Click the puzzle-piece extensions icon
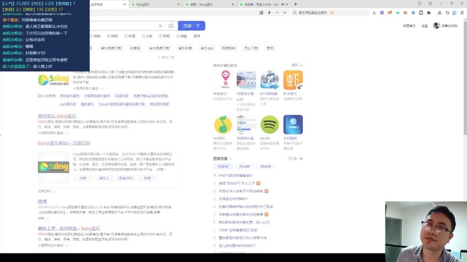The image size is (467, 262). click(x=429, y=13)
